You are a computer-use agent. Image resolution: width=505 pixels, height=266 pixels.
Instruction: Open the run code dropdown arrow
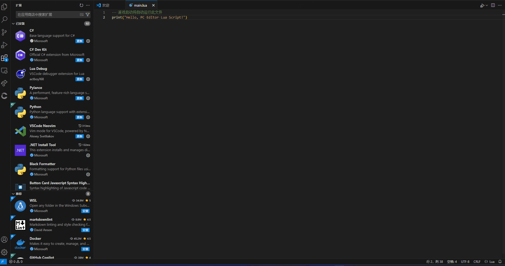point(487,5)
